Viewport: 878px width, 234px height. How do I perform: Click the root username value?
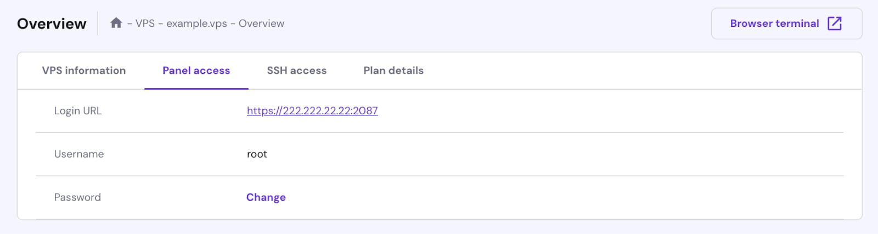[x=257, y=154]
